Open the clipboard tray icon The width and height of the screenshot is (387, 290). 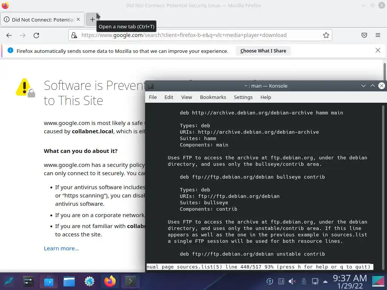pyautogui.click(x=281, y=281)
